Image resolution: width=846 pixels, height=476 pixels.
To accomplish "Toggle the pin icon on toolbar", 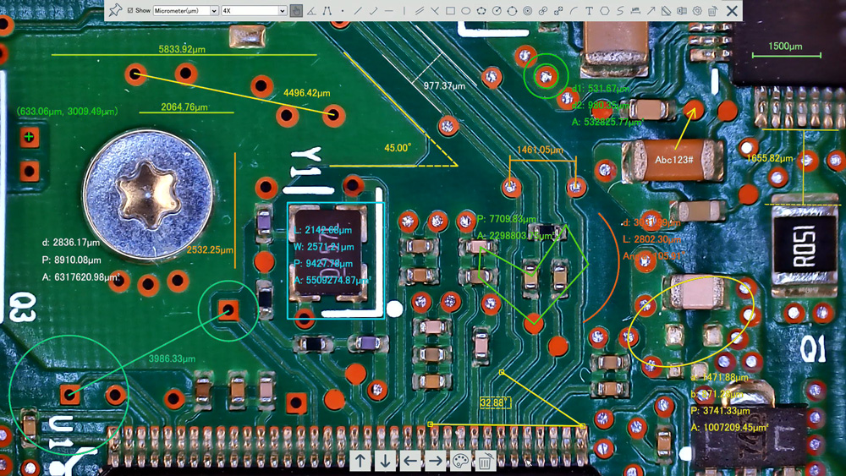I will pos(115,11).
